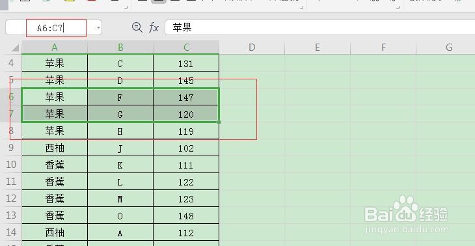Click cell with value 122
This screenshot has width=475, height=246.
click(x=186, y=182)
